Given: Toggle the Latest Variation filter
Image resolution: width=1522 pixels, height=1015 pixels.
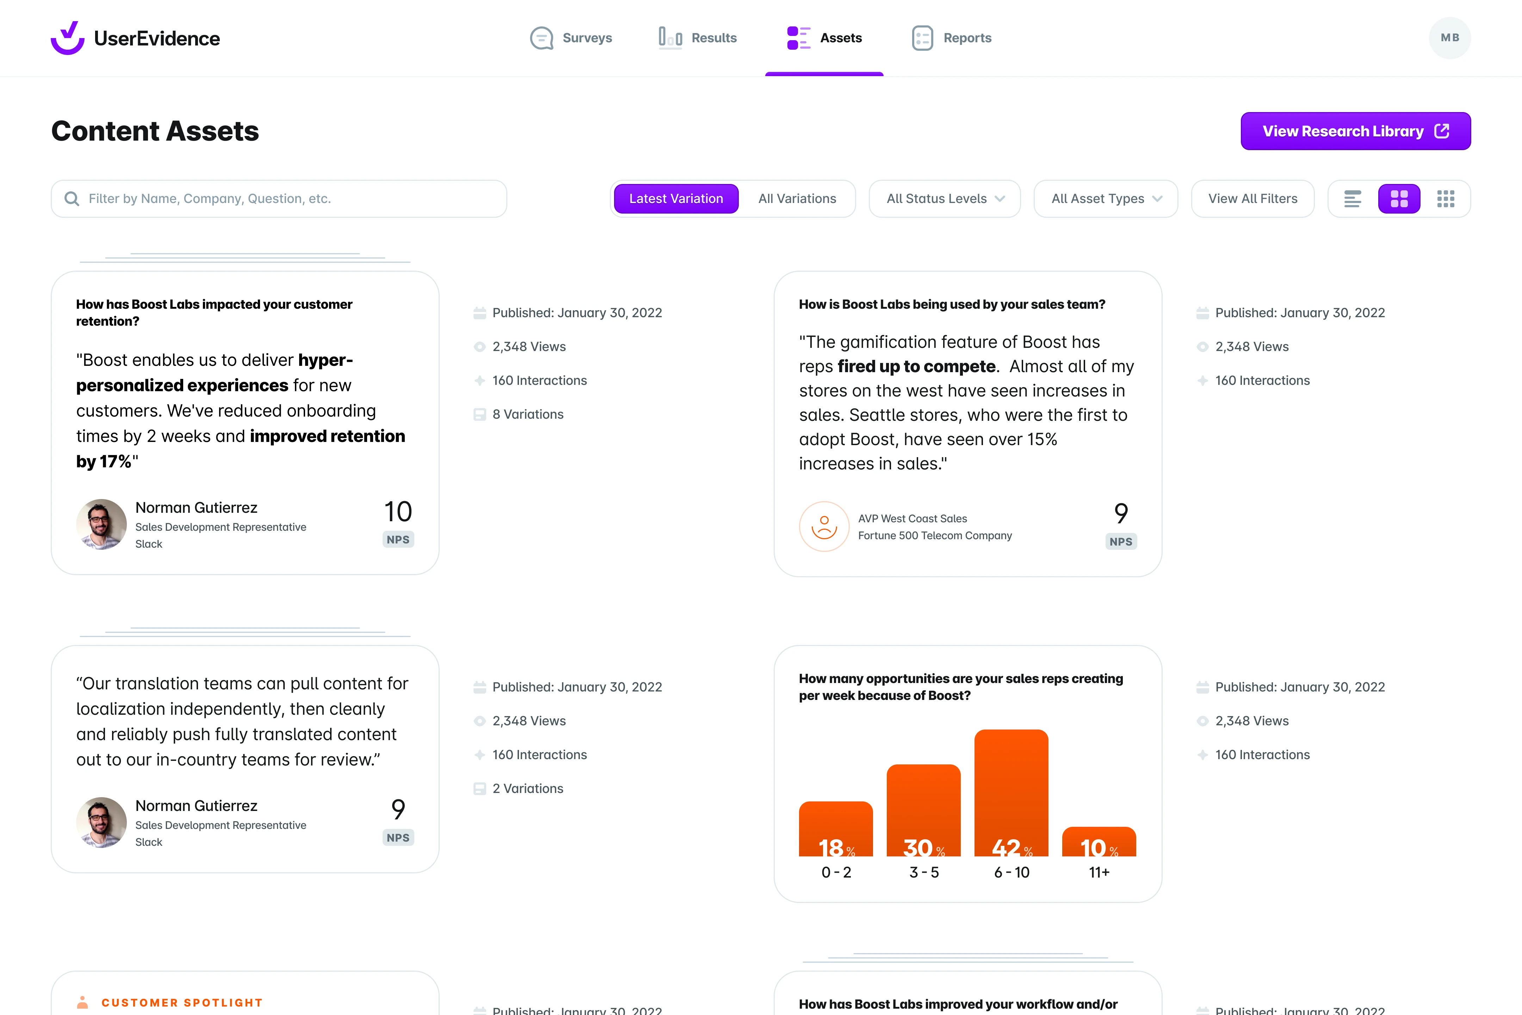Looking at the screenshot, I should coord(676,198).
